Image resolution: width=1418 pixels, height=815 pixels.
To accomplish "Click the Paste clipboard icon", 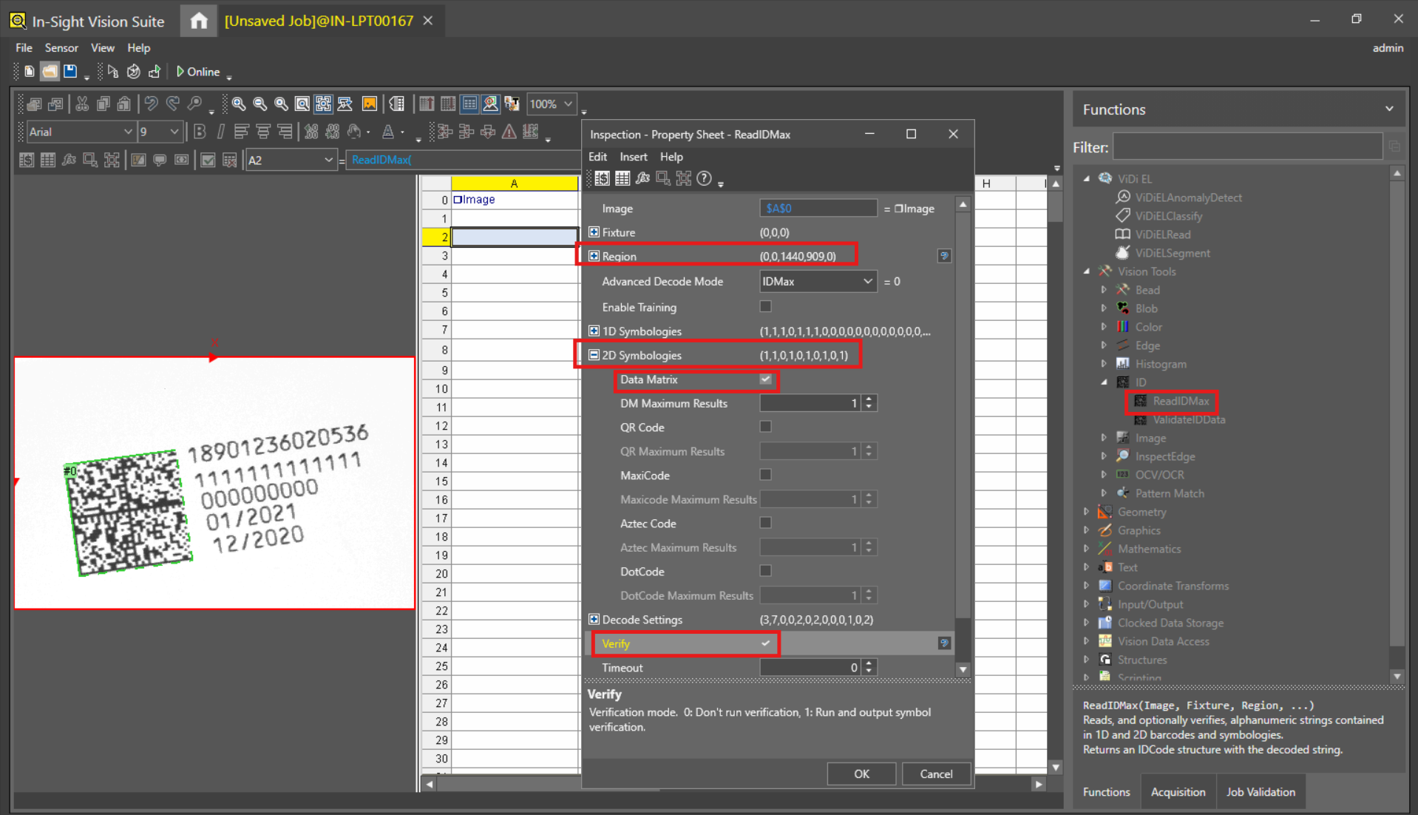I will [x=124, y=104].
